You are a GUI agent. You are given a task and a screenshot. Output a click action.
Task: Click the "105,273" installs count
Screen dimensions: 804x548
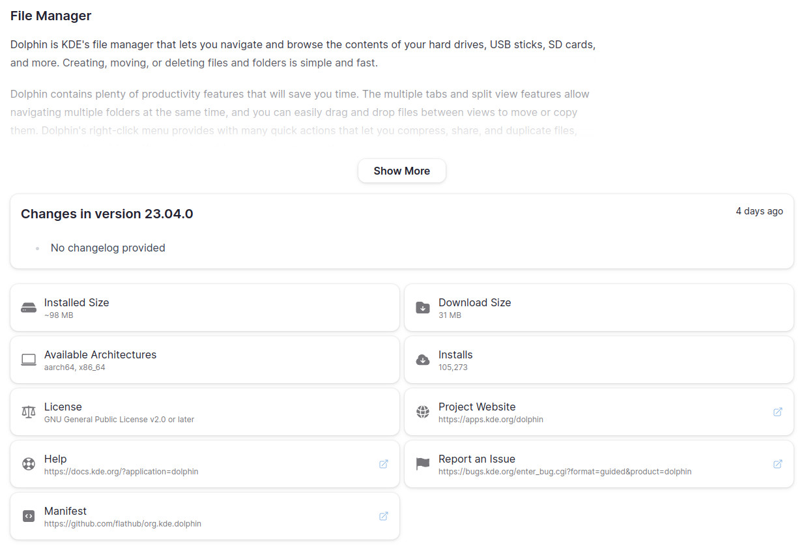(453, 367)
